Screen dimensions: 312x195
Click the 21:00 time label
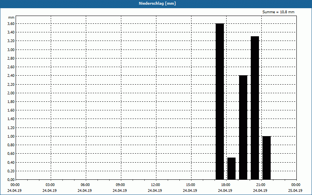tap(261, 185)
